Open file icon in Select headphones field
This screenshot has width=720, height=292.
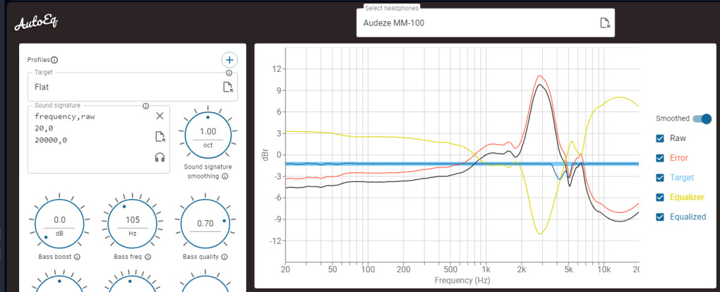click(x=605, y=23)
